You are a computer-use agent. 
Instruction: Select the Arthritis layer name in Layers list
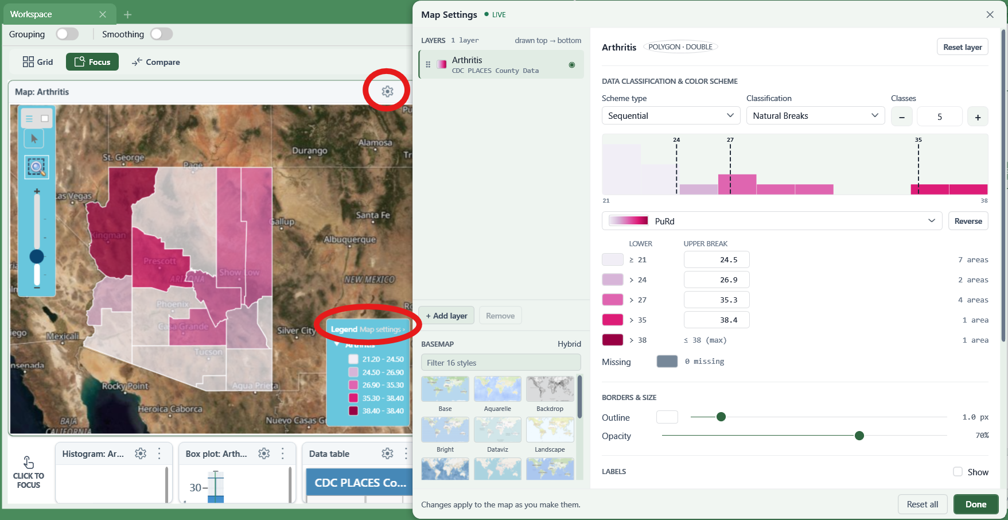[467, 60]
